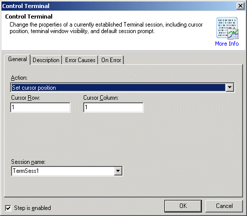Click the TermSess1 session name text
Screen dimensions: 247x216
(x=26, y=171)
